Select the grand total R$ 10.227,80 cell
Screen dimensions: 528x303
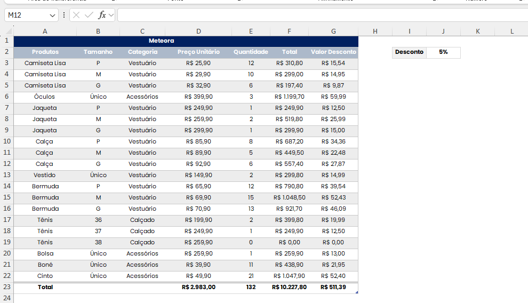(x=289, y=287)
